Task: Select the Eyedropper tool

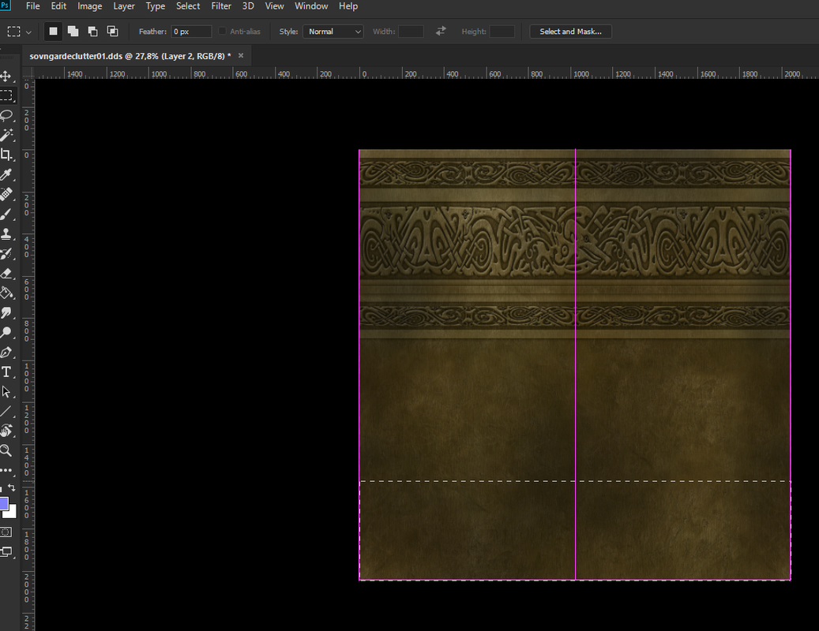Action: click(6, 174)
